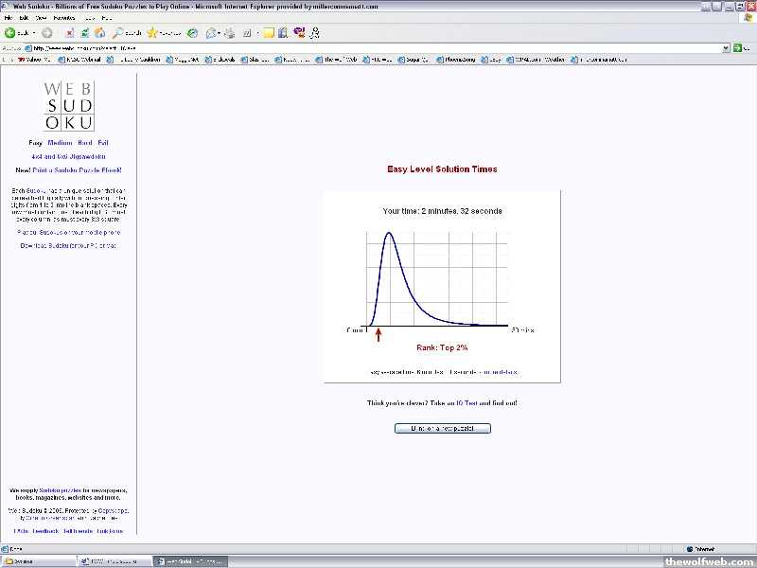The width and height of the screenshot is (757, 568).
Task: Select the Medium difficulty link
Action: click(60, 143)
